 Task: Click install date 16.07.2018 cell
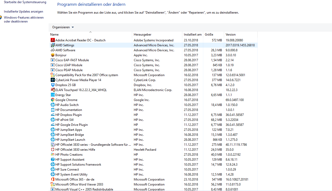tap(191, 100)
